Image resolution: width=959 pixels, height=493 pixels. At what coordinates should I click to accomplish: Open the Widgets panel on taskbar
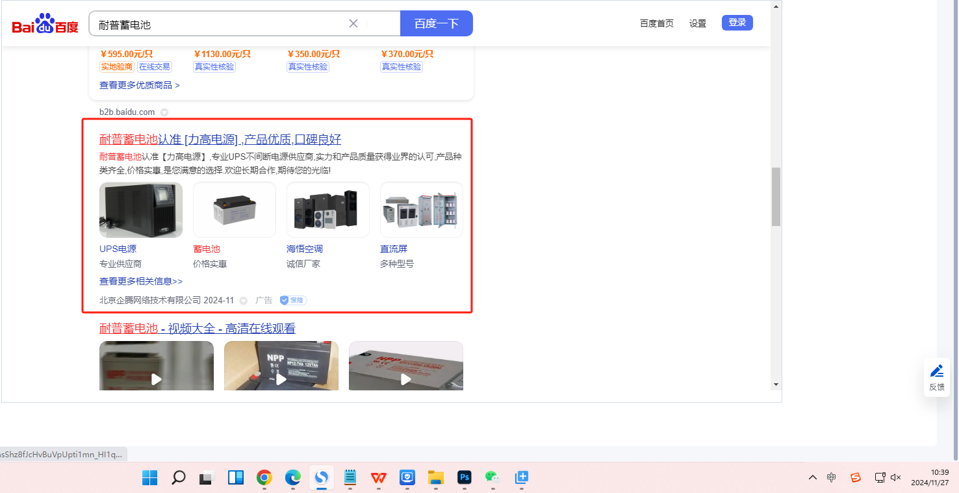[235, 477]
